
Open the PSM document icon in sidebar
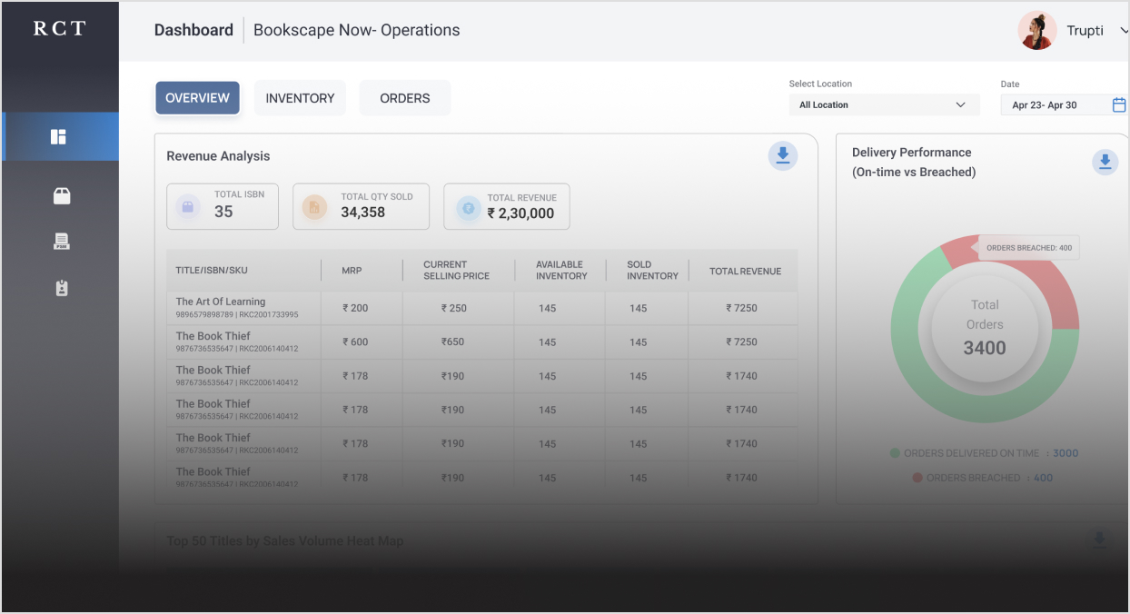click(61, 242)
